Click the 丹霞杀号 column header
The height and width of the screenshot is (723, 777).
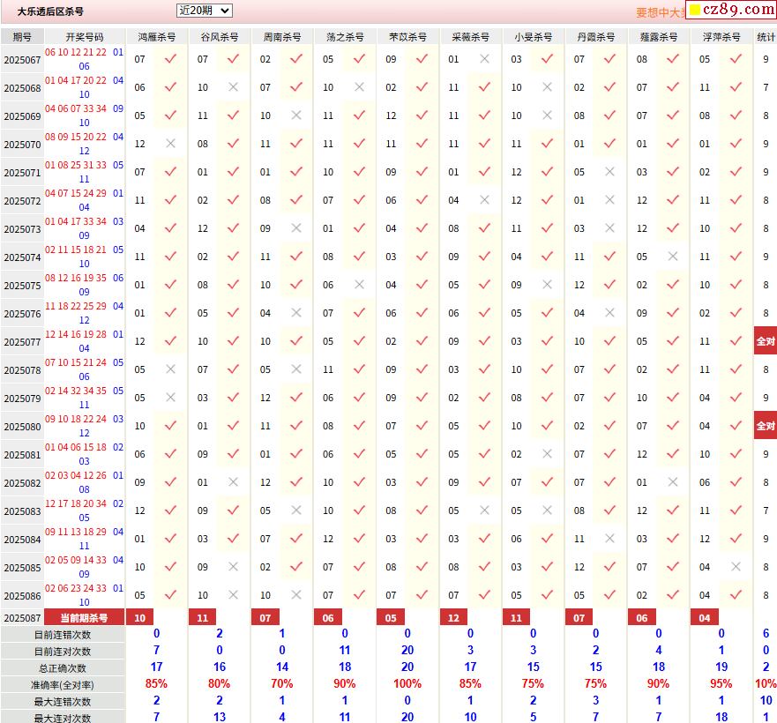tap(595, 37)
